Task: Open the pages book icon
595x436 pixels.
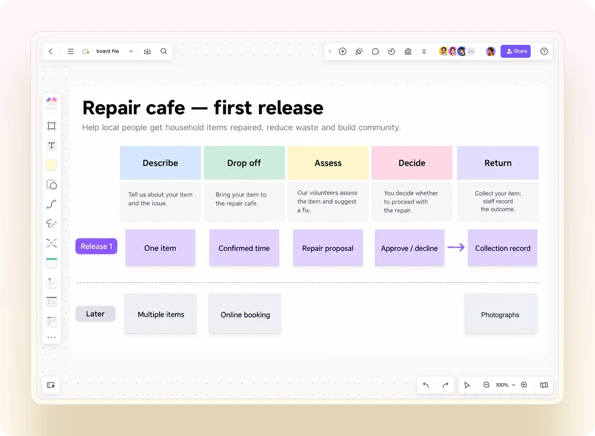Action: pos(544,385)
